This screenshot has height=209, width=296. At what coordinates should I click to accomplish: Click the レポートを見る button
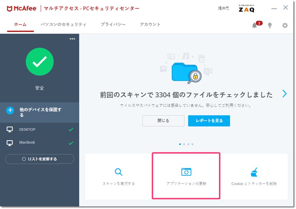pos(209,121)
